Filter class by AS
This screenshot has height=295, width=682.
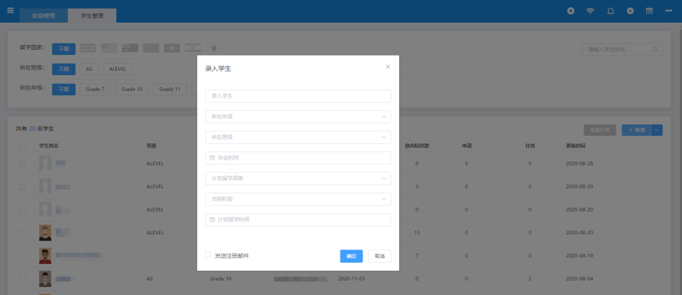(89, 69)
